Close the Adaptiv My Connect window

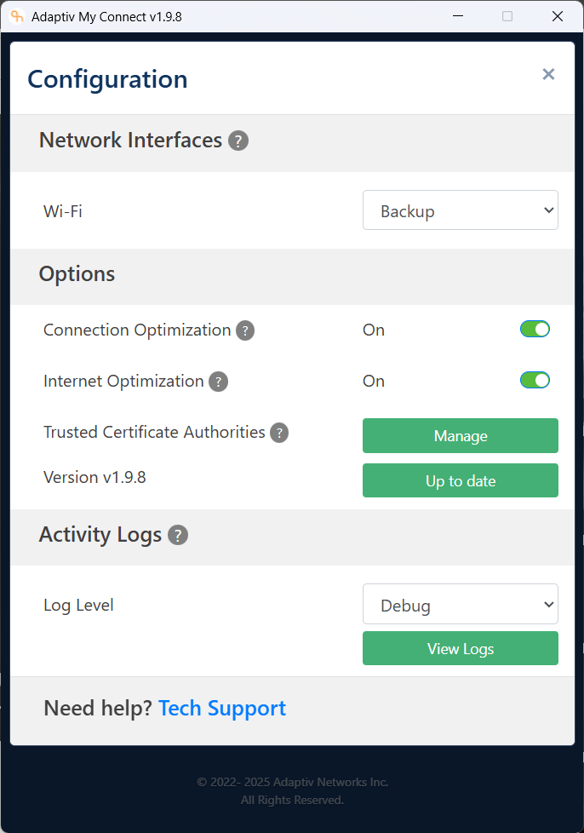pos(558,16)
